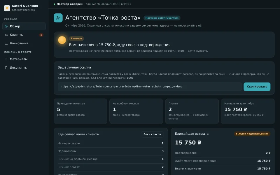Click the Вам начислено 15 750 ₽ headline

pyautogui.click(x=120, y=45)
